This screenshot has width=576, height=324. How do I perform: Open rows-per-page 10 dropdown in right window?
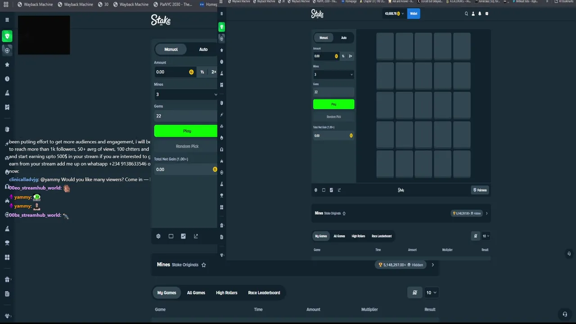pyautogui.click(x=486, y=236)
